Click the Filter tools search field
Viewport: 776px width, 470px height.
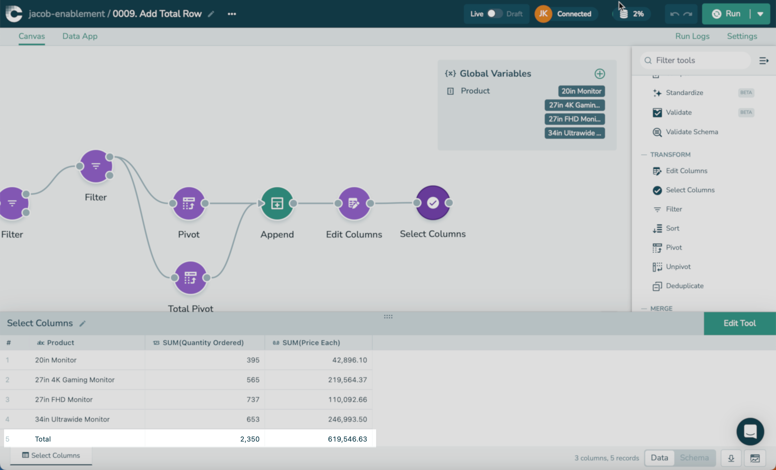(696, 60)
